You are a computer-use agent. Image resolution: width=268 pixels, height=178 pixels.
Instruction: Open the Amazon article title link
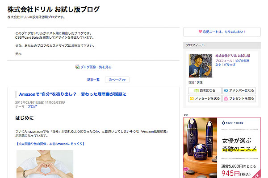click(x=73, y=94)
